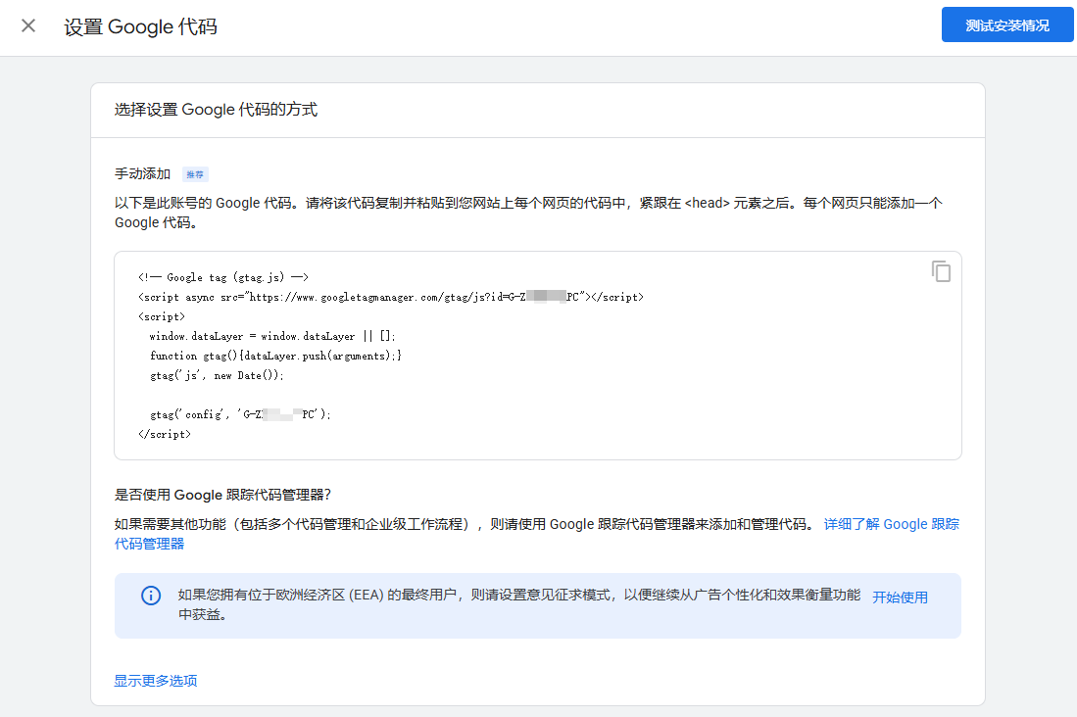Click the closing </script> tag line

tap(165, 434)
